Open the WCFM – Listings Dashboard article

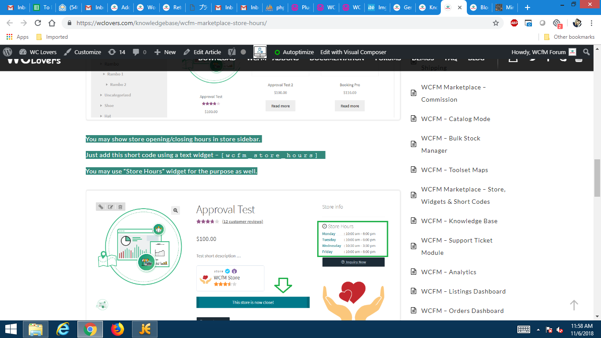(x=463, y=291)
